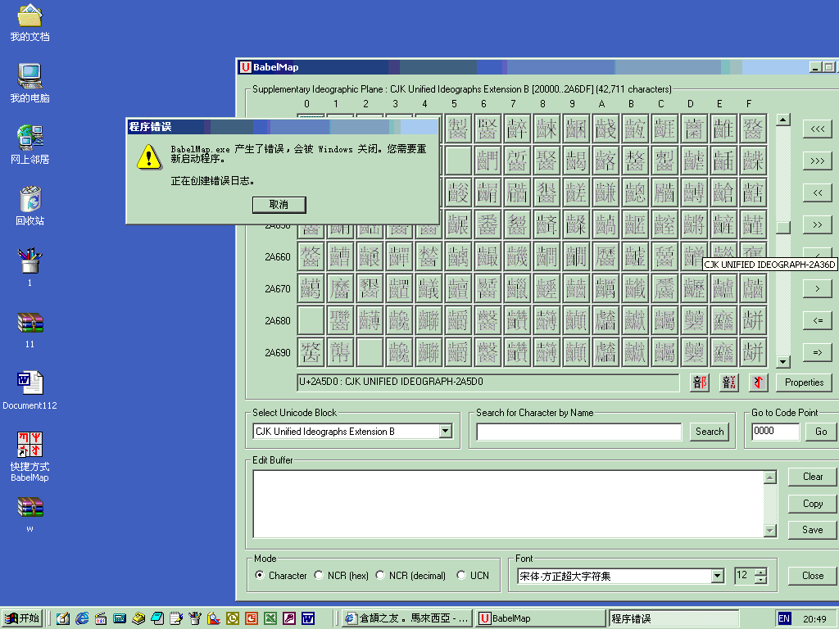
Task: Click the >>> navigation button
Action: click(818, 161)
